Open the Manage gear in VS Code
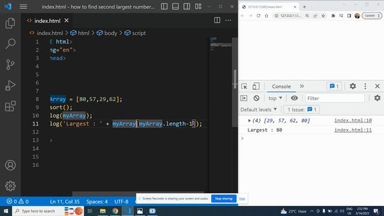Screen dimensions: 384x216 [10, 186]
